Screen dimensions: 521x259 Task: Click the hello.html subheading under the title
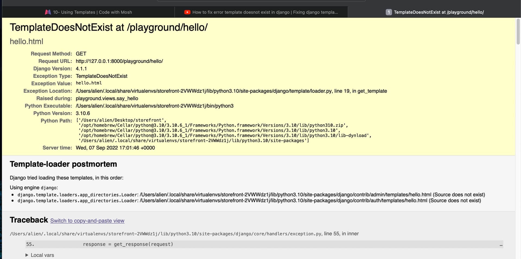pos(27,41)
